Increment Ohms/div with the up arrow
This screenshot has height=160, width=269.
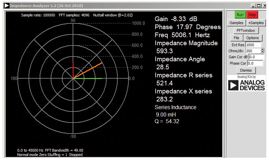pos(262,50)
